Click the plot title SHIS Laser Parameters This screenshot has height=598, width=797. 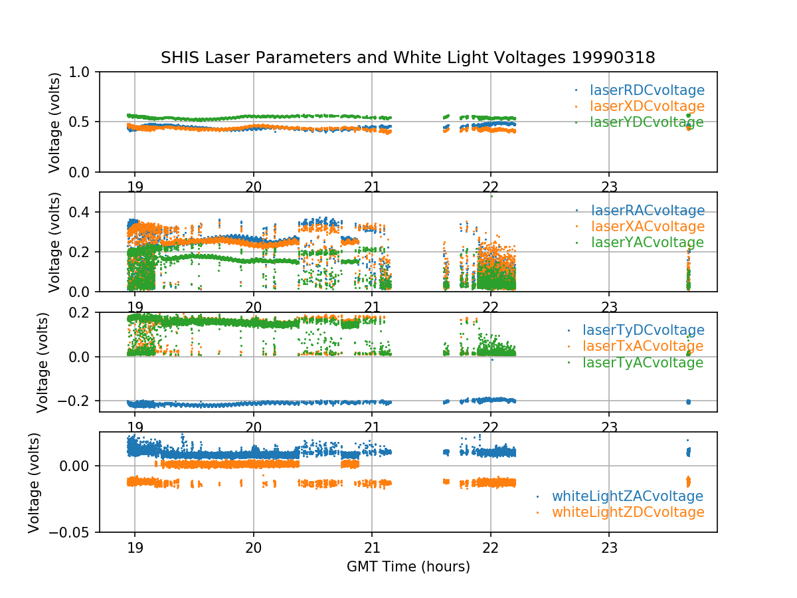[408, 58]
